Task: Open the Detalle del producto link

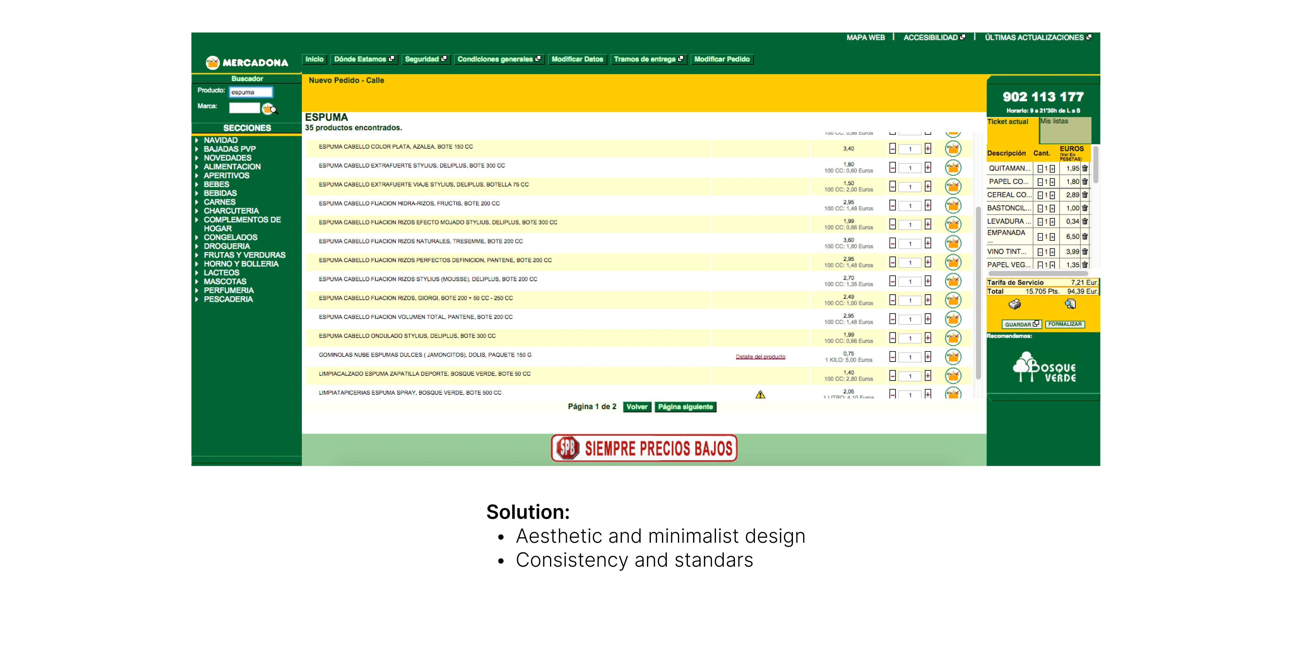Action: (760, 357)
